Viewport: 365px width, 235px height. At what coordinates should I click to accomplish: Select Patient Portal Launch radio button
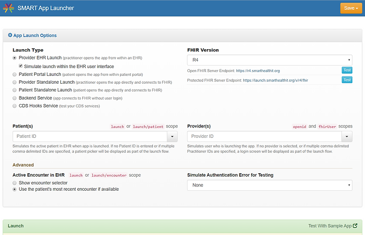15,74
